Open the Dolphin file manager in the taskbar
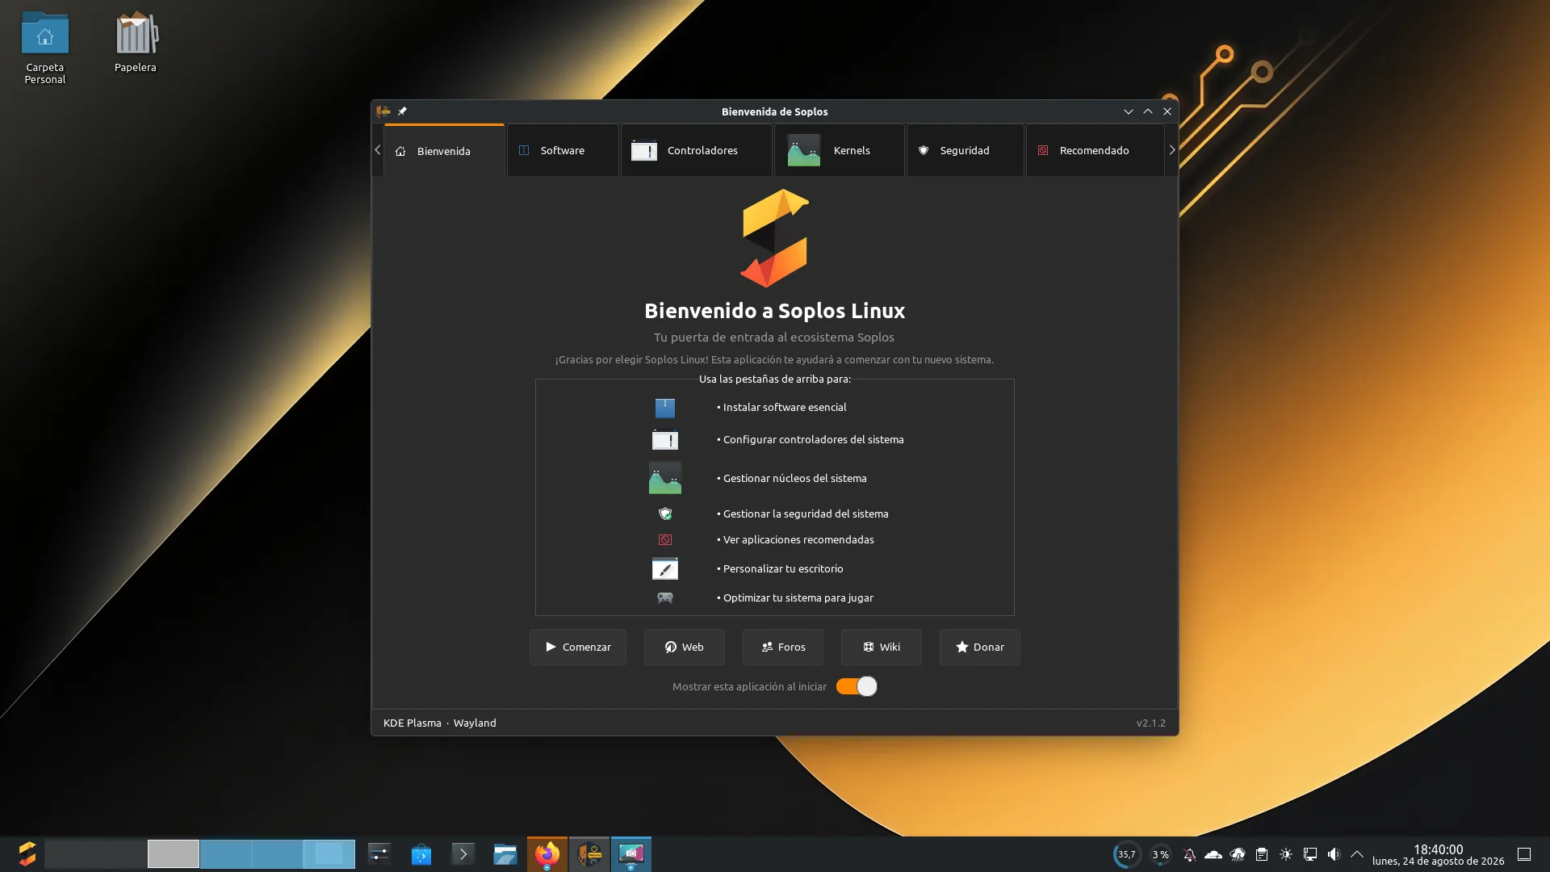The width and height of the screenshot is (1550, 872). click(505, 854)
